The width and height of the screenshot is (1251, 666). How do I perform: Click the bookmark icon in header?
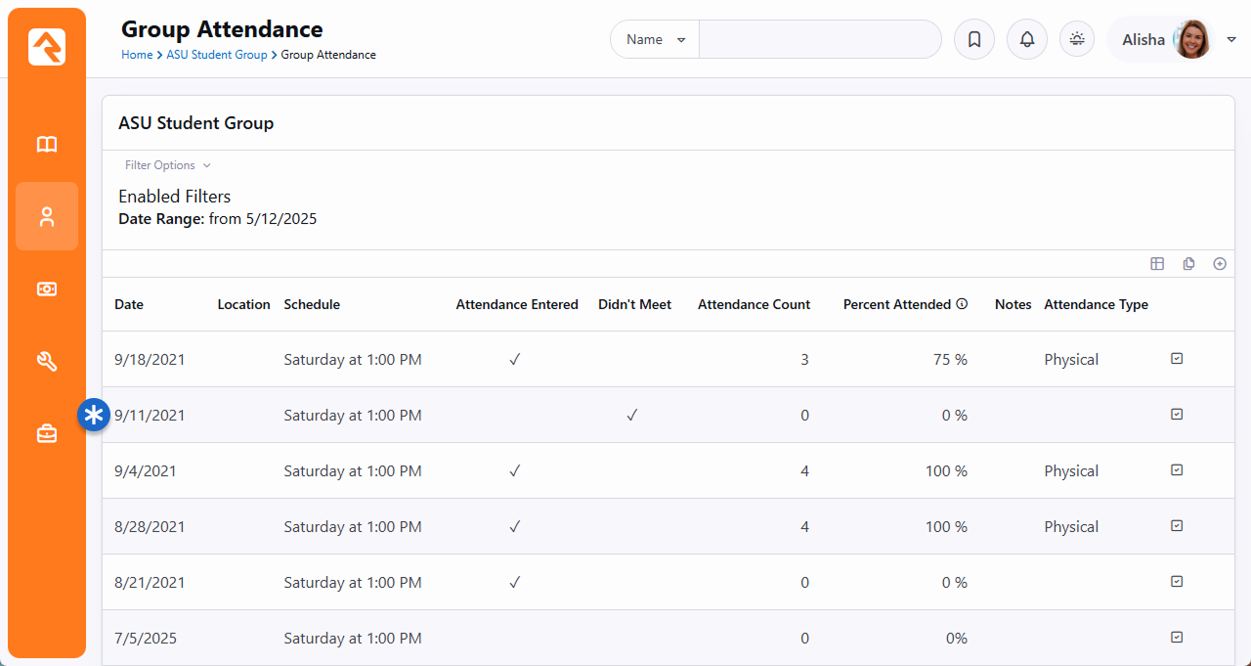coord(973,40)
